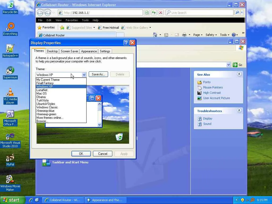Open the Control Panel address bar dropdown

[x=228, y=65]
